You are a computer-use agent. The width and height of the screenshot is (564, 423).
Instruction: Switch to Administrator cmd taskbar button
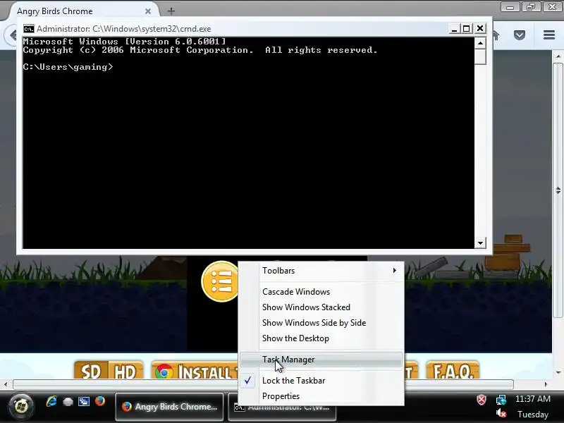(282, 413)
